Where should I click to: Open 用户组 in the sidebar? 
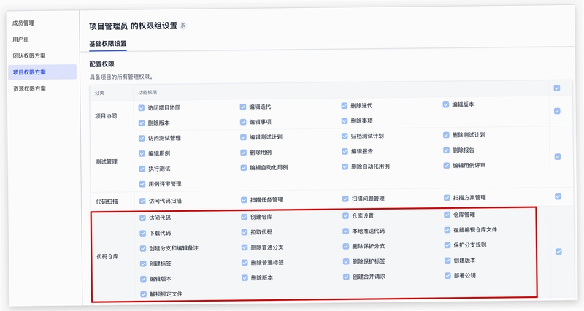coord(20,39)
